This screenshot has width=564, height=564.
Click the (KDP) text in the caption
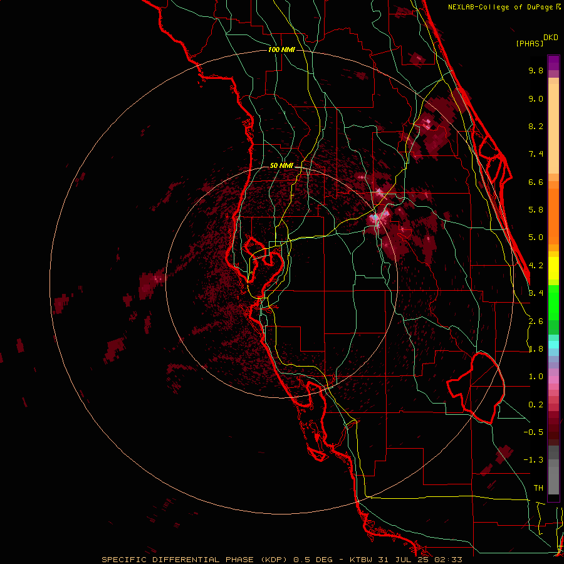click(274, 560)
